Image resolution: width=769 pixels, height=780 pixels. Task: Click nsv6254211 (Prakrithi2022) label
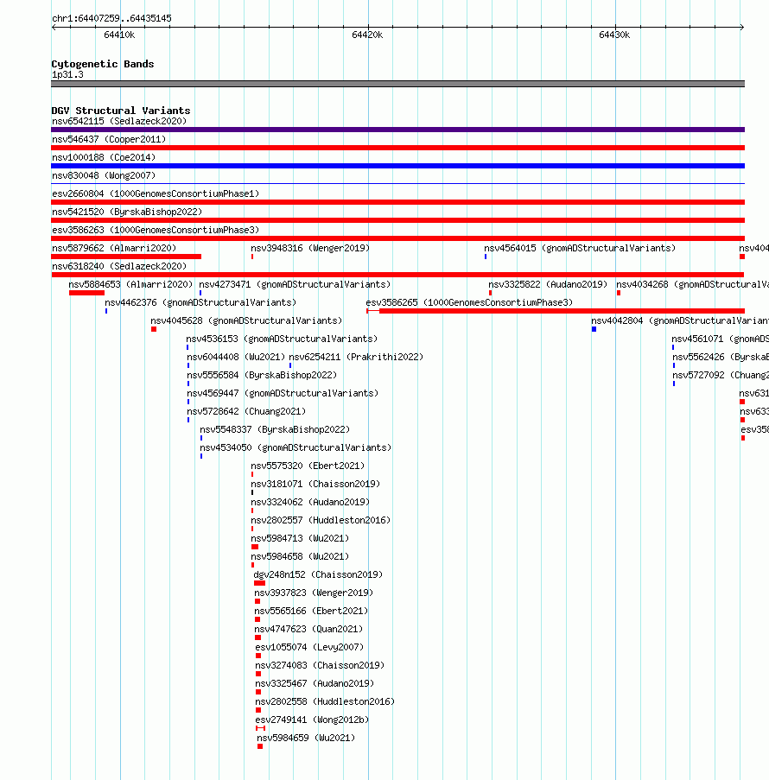click(x=356, y=357)
